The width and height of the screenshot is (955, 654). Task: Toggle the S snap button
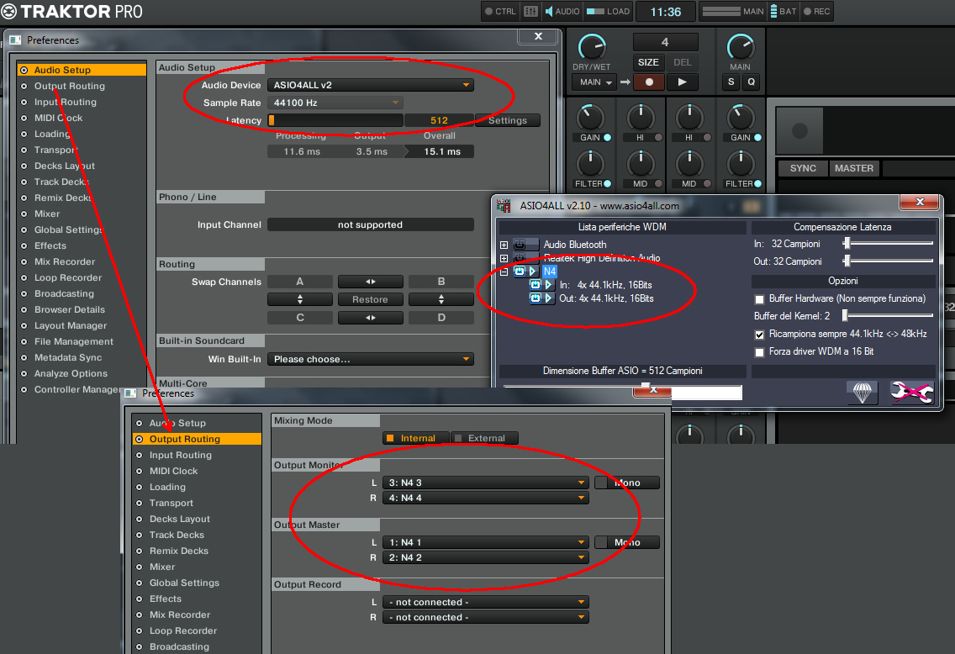[731, 82]
